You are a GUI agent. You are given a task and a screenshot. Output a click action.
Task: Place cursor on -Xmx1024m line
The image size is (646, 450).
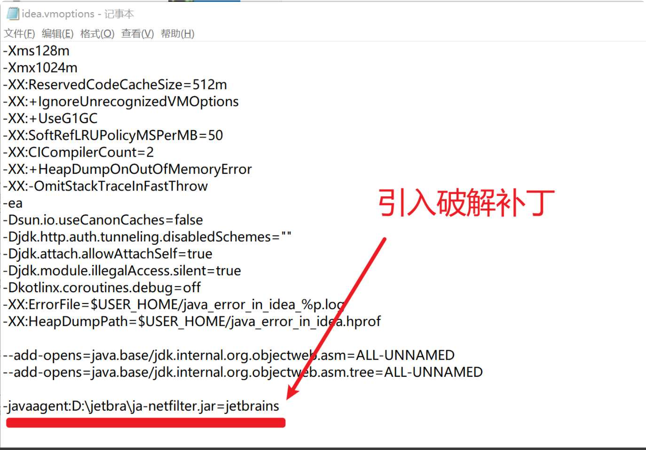pyautogui.click(x=40, y=68)
